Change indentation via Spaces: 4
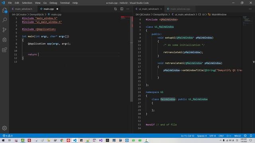 [x=202, y=136]
